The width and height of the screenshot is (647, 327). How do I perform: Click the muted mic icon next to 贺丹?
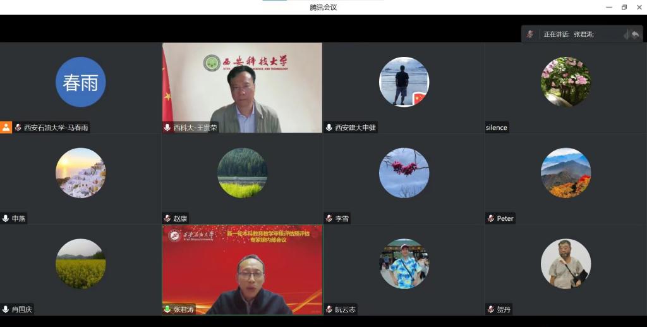[x=491, y=309]
